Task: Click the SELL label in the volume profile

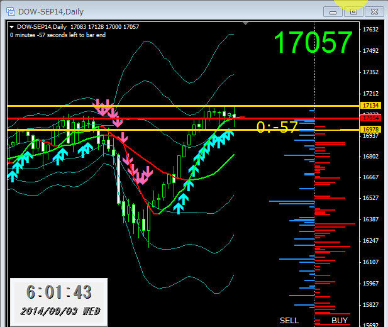Action: (289, 321)
